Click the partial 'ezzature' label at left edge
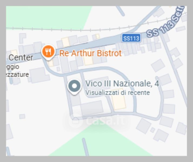Screen dimensions: 193x162 (17, 75)
